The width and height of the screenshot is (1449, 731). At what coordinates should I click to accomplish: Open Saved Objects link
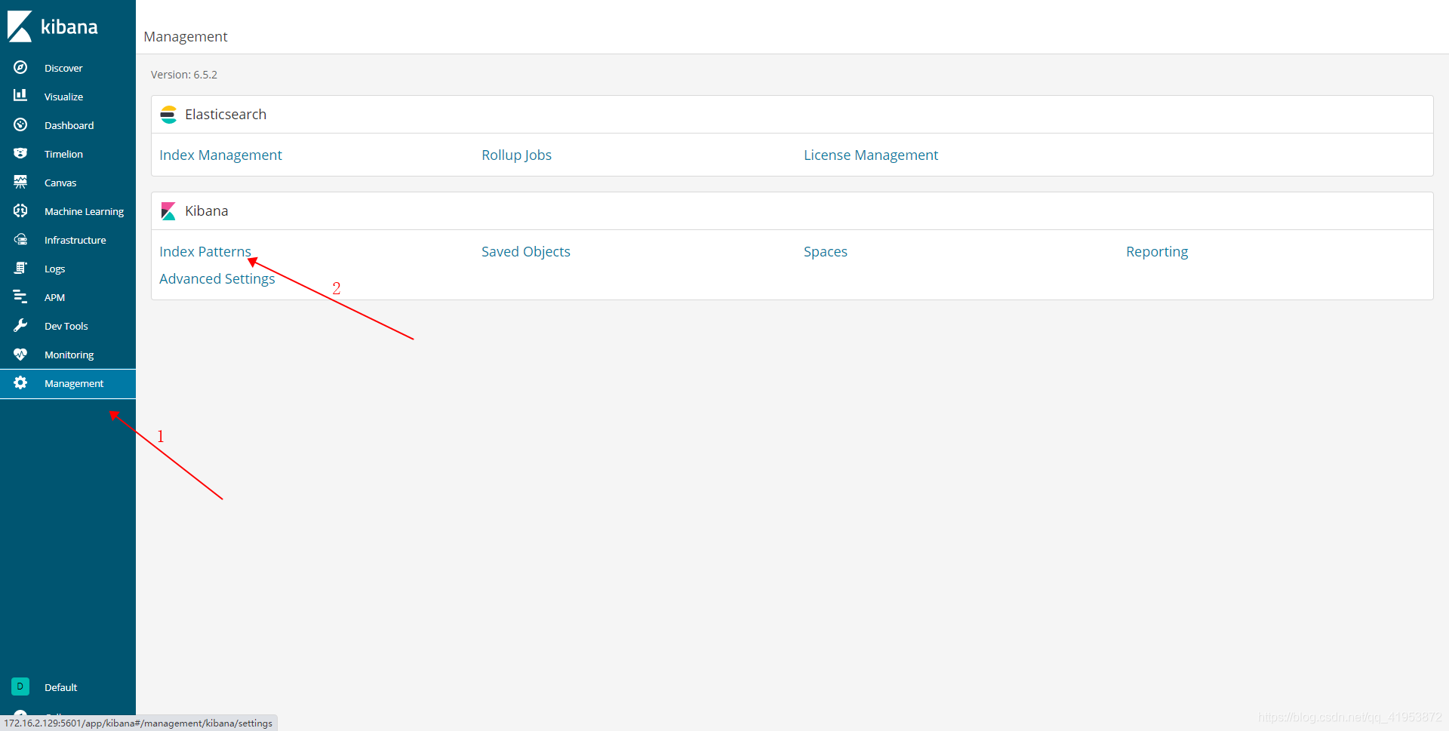[x=526, y=251]
